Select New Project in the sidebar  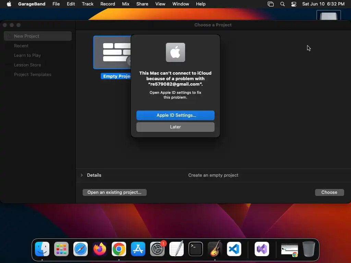click(38, 36)
